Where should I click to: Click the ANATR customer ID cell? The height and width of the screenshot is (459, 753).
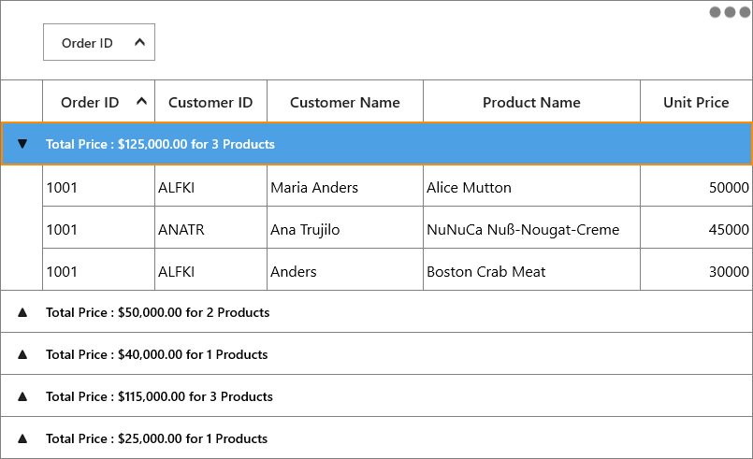point(210,227)
